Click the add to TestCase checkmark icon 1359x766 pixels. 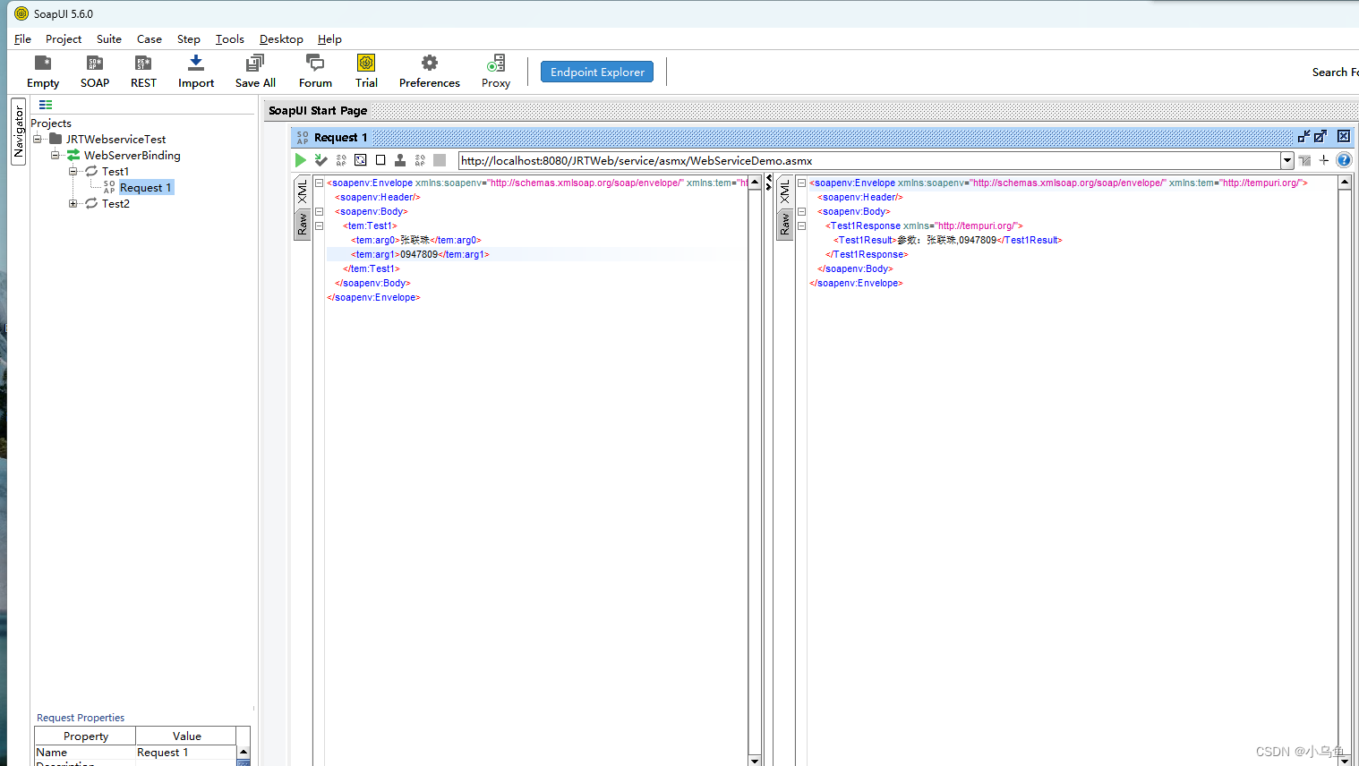321,160
